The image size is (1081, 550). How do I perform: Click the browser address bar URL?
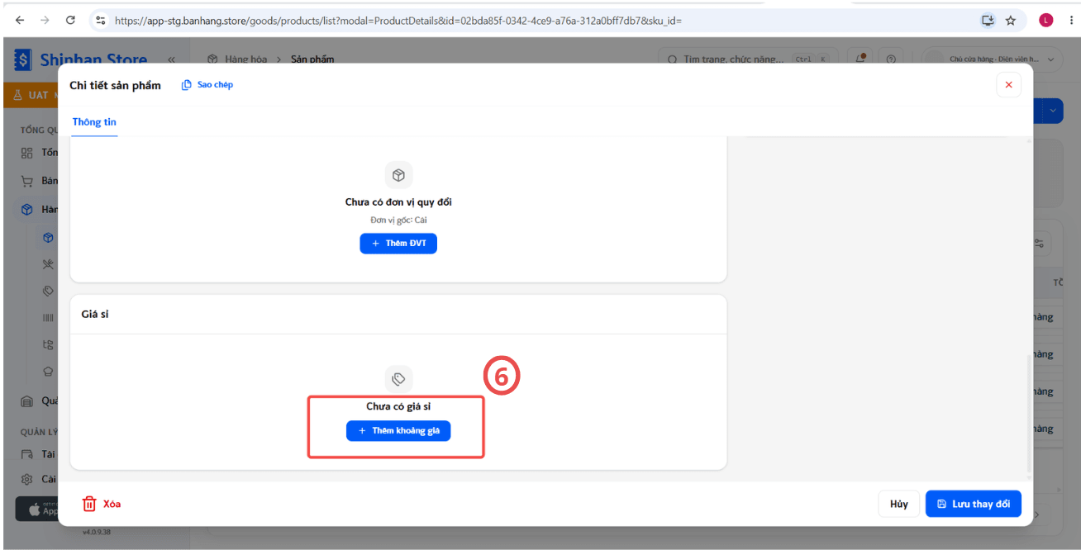coord(398,20)
